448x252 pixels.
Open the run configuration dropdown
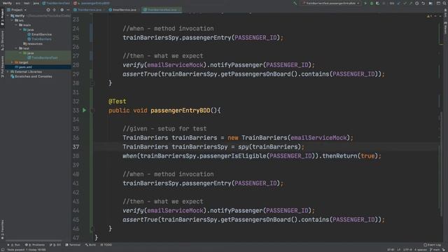tap(331, 3)
